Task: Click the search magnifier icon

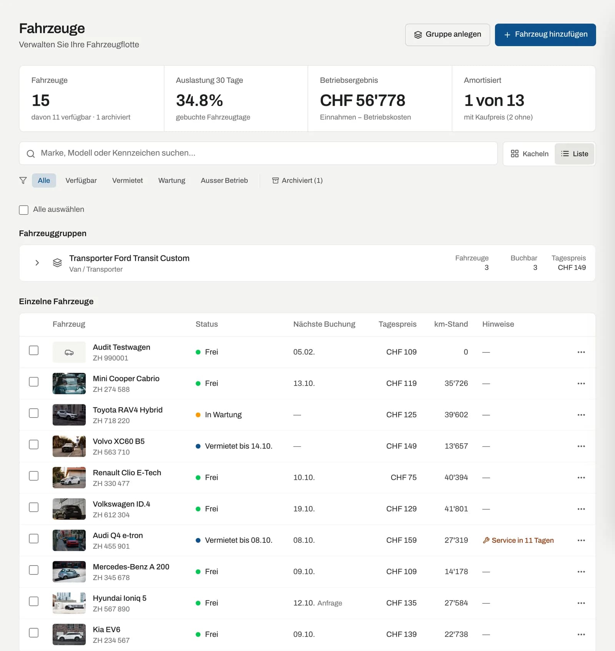Action: 31,154
